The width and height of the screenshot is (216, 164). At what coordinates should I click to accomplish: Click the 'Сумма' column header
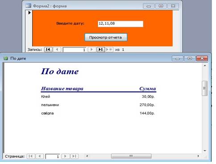pyautogui.click(x=148, y=88)
